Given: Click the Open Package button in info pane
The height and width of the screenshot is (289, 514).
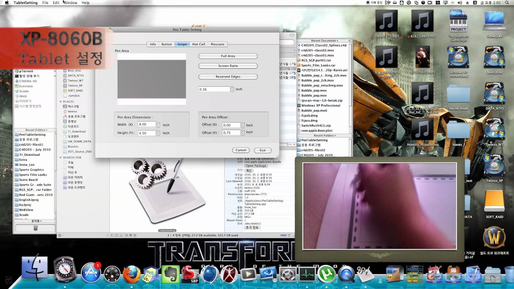Looking at the screenshot, I should (x=256, y=165).
